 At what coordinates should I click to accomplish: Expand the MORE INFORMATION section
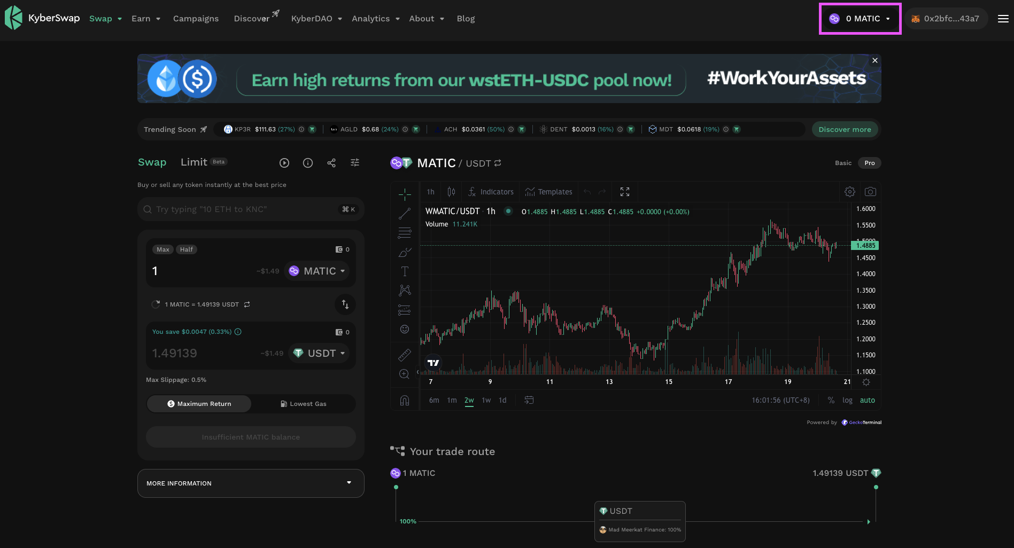point(251,483)
